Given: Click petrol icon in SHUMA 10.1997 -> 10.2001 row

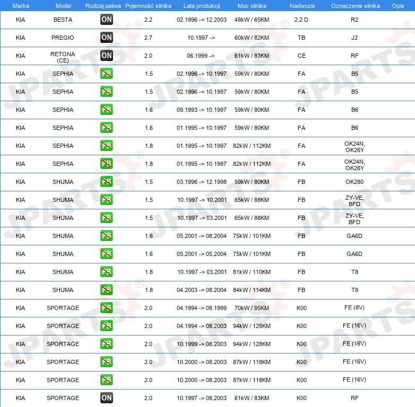Looking at the screenshot, I should coord(106,200).
